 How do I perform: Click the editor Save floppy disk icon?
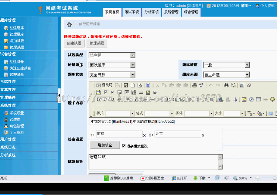tap(126, 86)
